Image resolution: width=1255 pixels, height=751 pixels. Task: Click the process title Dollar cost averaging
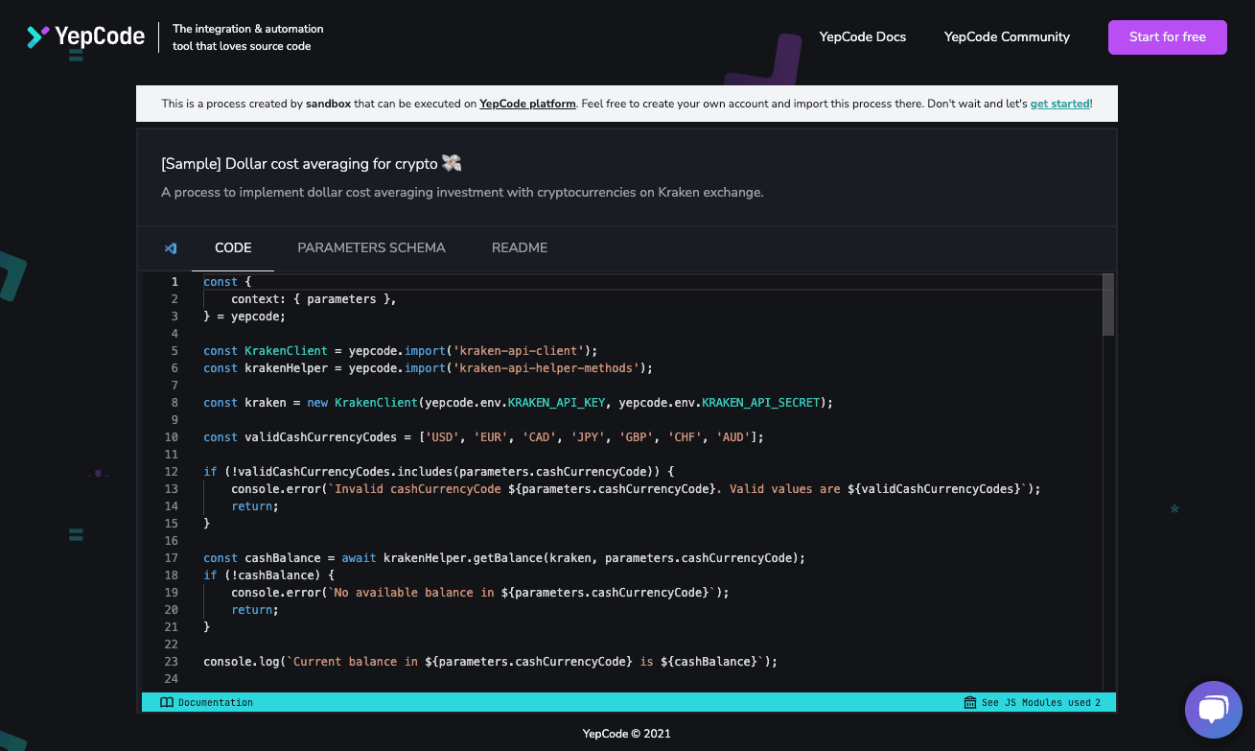pos(312,164)
